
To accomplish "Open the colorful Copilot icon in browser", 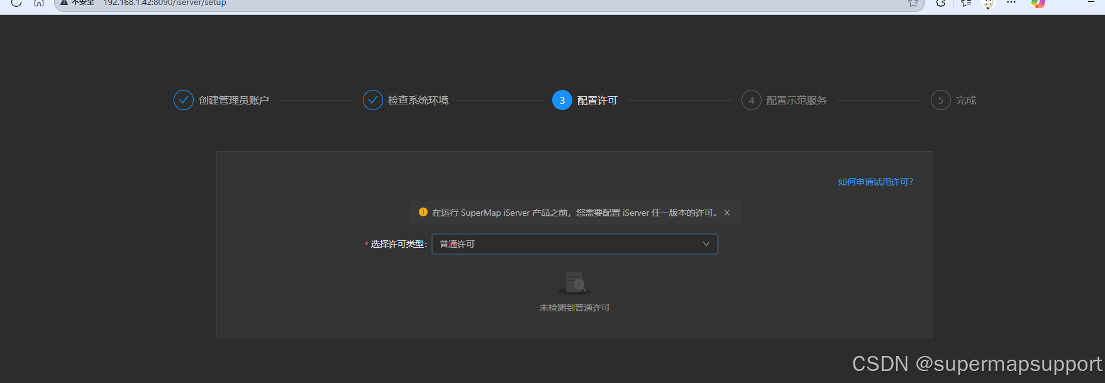I will click(1038, 3).
